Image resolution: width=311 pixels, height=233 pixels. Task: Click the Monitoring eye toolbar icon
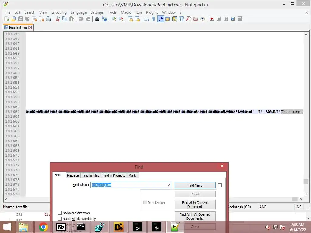(x=203, y=19)
